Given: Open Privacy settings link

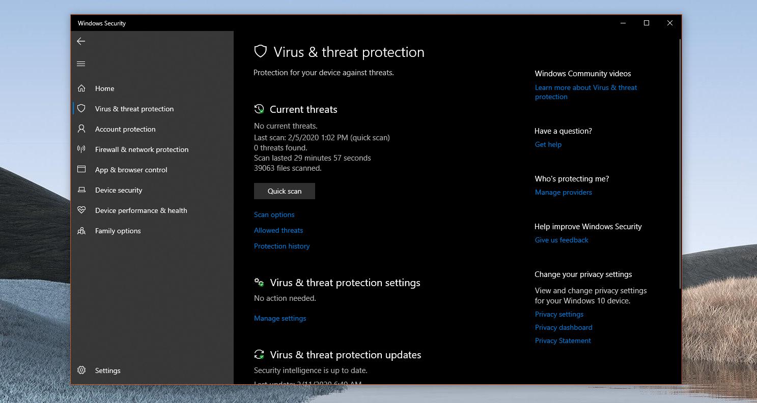Looking at the screenshot, I should pos(559,314).
